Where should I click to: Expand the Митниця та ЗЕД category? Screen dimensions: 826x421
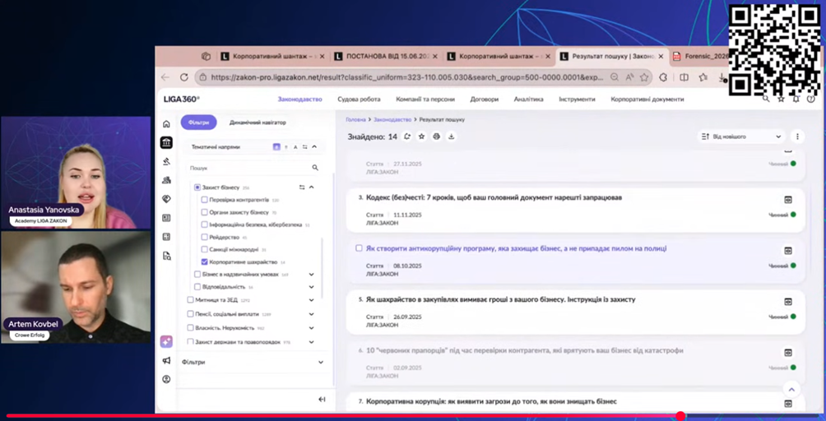tap(311, 300)
